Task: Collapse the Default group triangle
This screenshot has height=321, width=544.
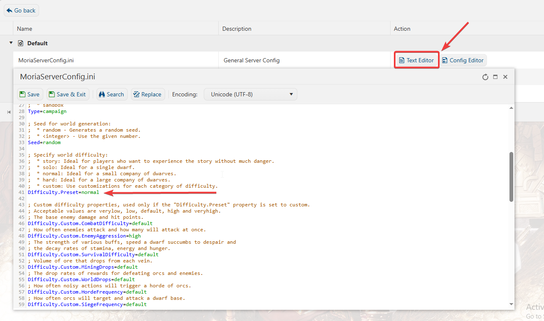Action: coord(11,43)
